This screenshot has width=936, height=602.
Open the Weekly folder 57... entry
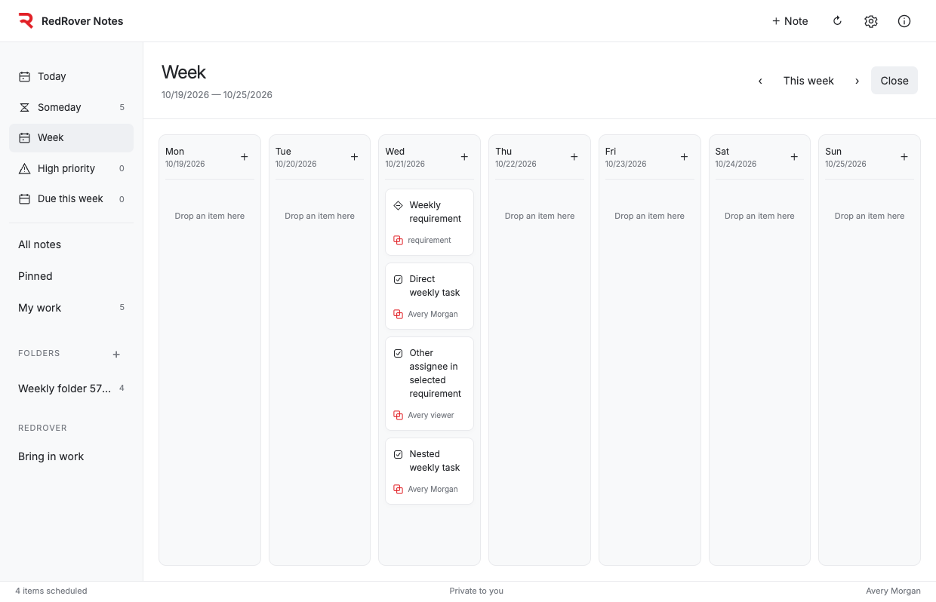click(x=71, y=389)
